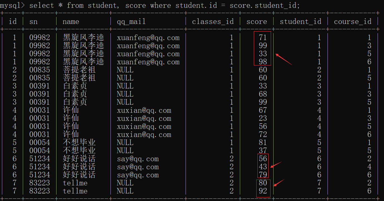Click the mysql> prompt text
The image size is (384, 201).
pyautogui.click(x=13, y=5)
